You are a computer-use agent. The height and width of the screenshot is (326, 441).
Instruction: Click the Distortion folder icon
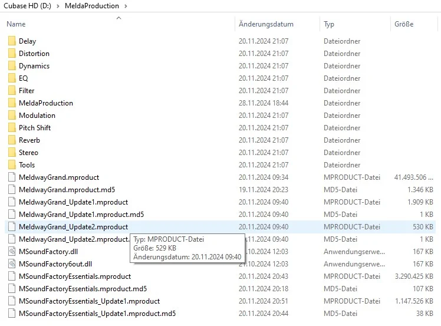tap(12, 54)
